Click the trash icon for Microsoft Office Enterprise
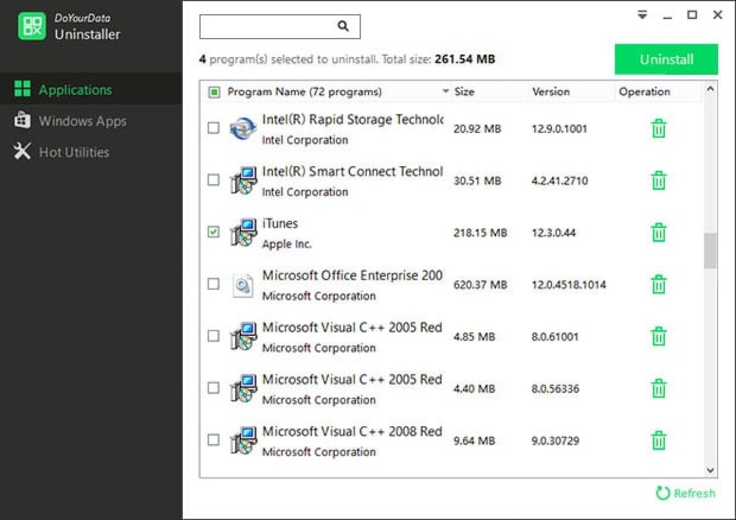Viewport: 736px width, 520px height. (x=658, y=285)
